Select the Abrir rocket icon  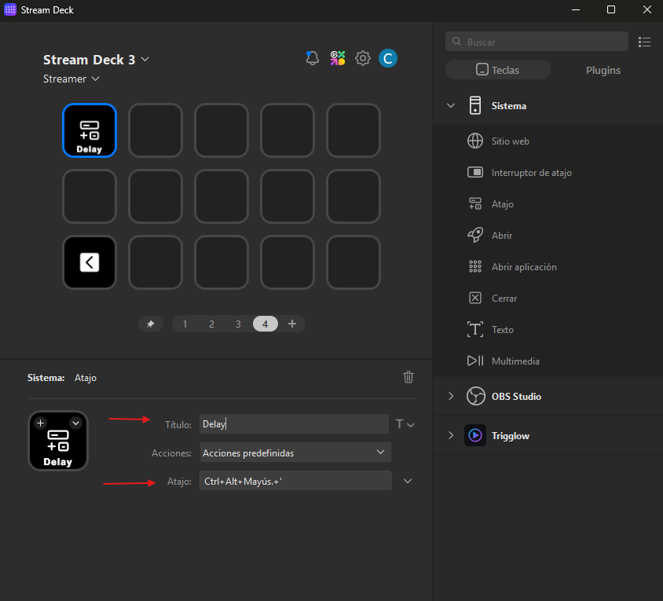475,235
